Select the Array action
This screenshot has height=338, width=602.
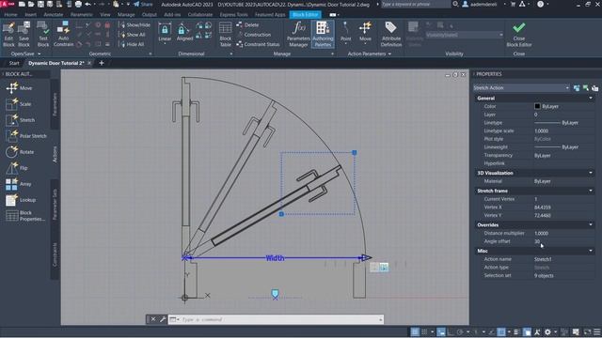pyautogui.click(x=19, y=184)
